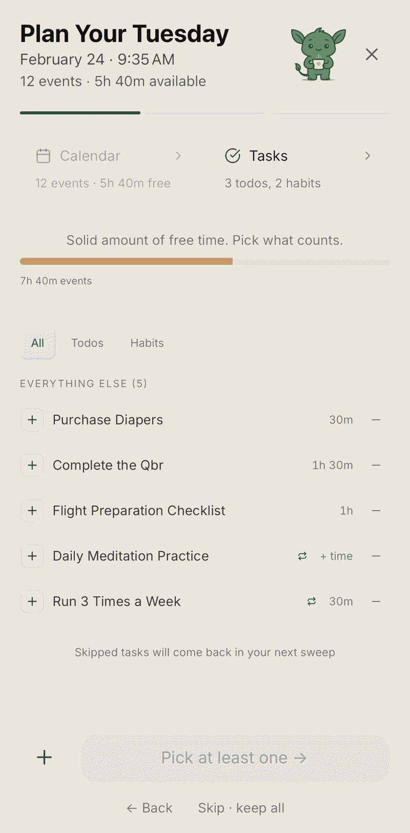Remove Flight Preparation Checklist with minus icon
This screenshot has height=833, width=410.
(376, 511)
